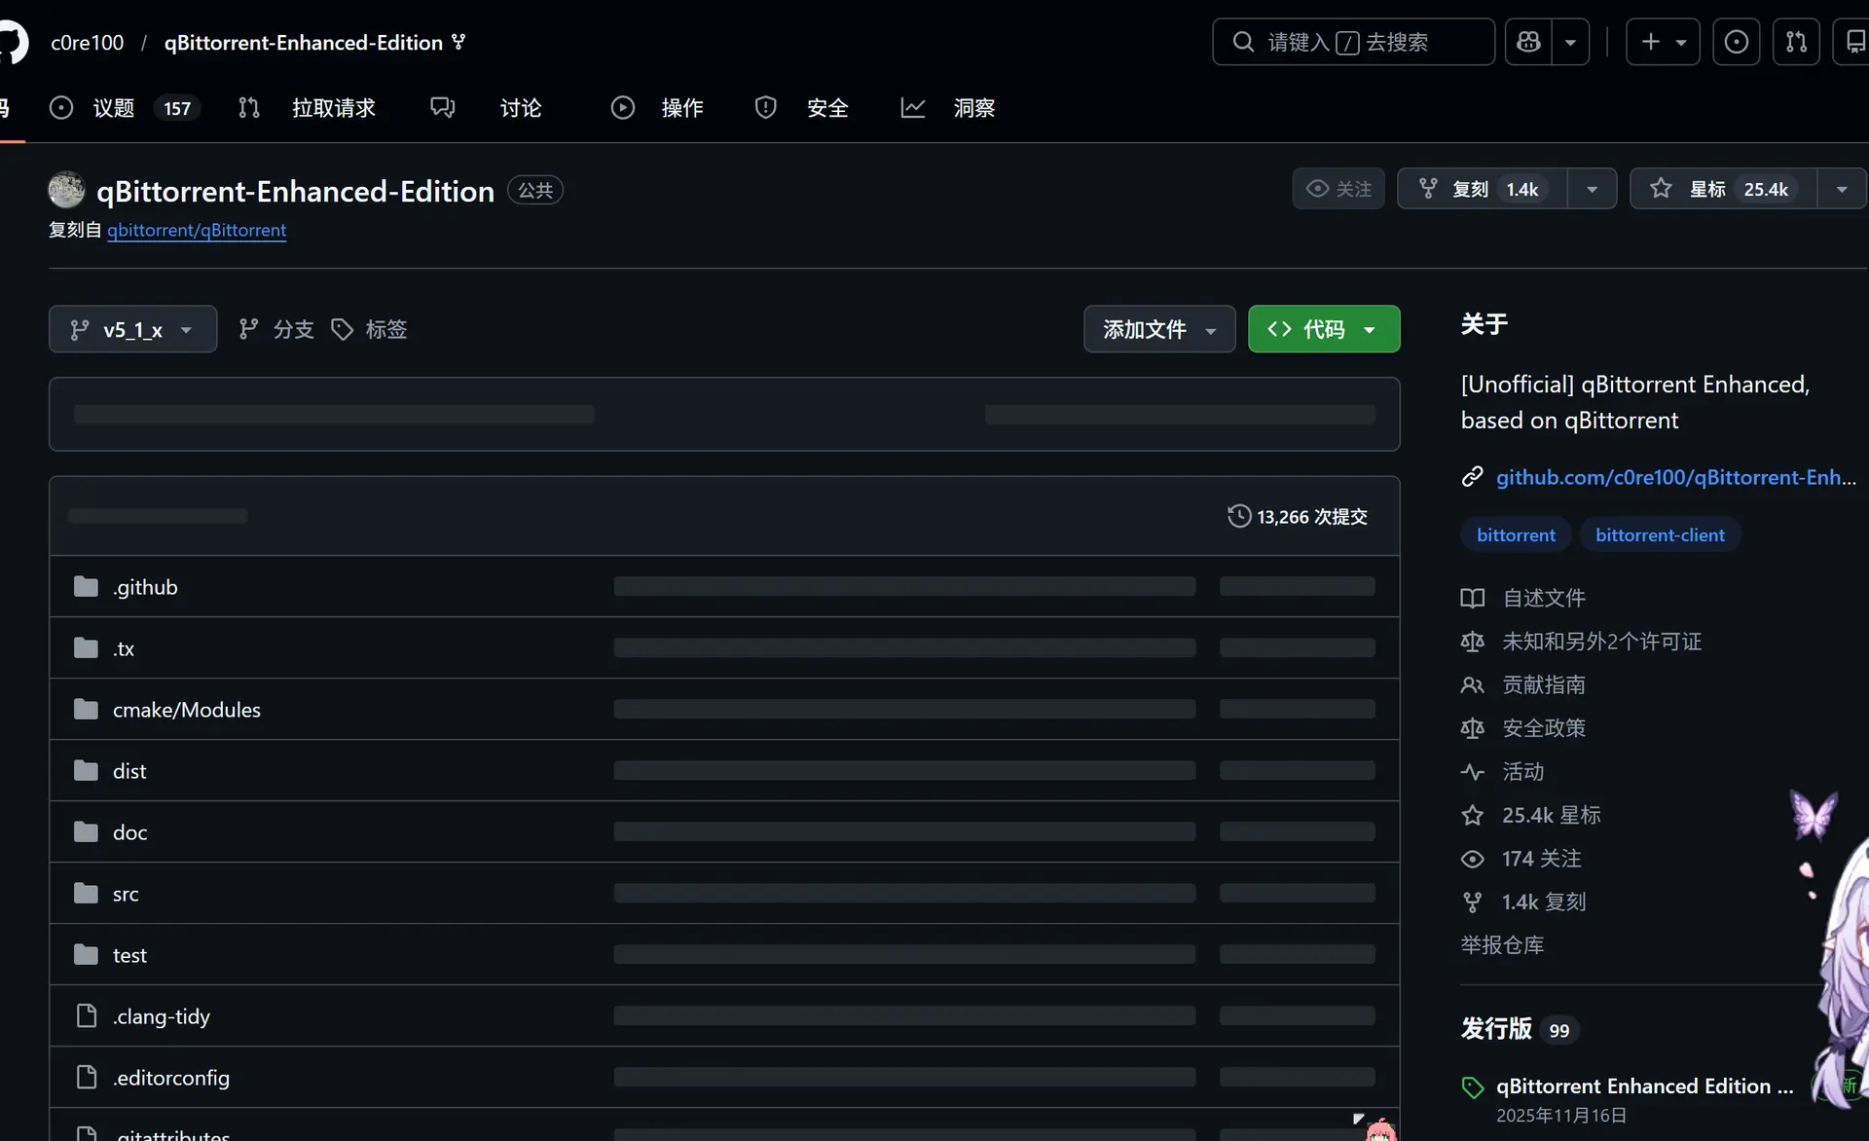The width and height of the screenshot is (1869, 1141).
Task: Open the 添加文件 dropdown
Action: [1159, 329]
